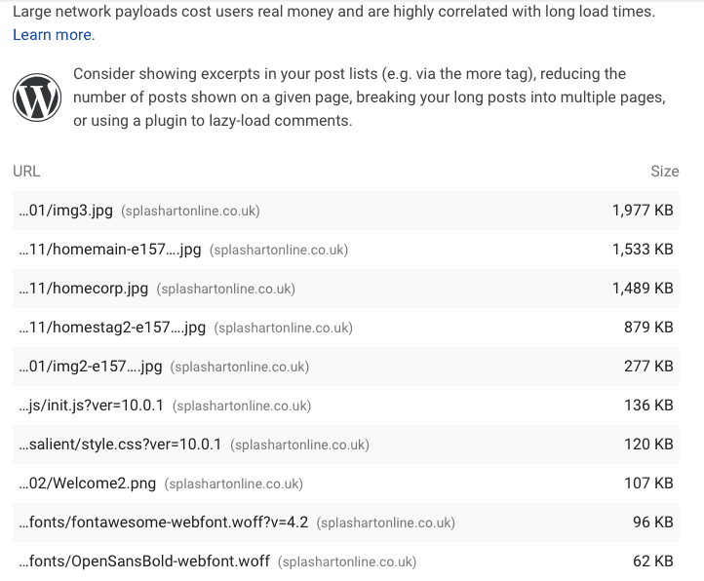Click the WordPress logo icon

[37, 97]
